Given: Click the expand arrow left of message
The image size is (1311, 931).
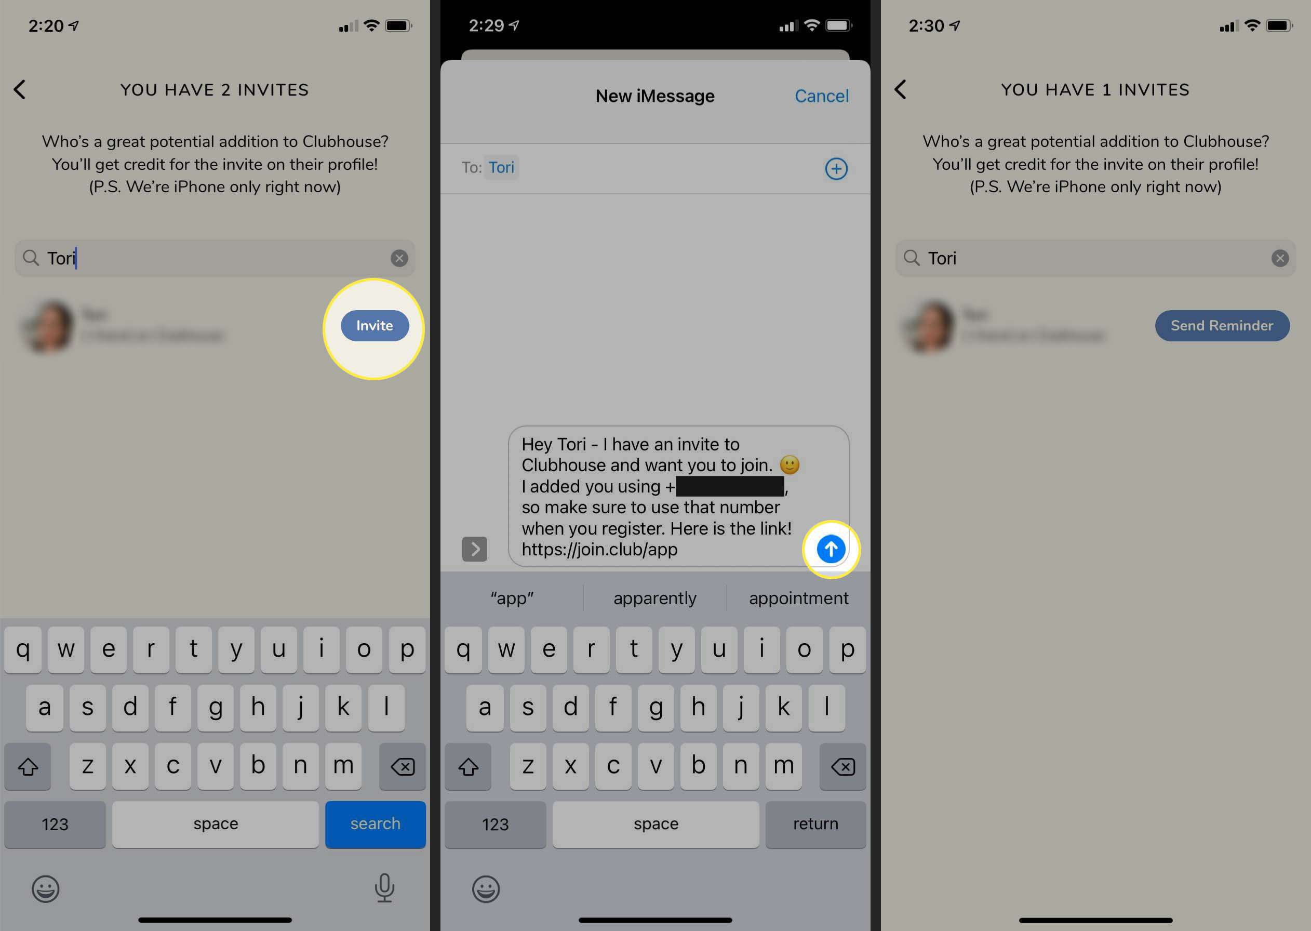Looking at the screenshot, I should tap(474, 549).
